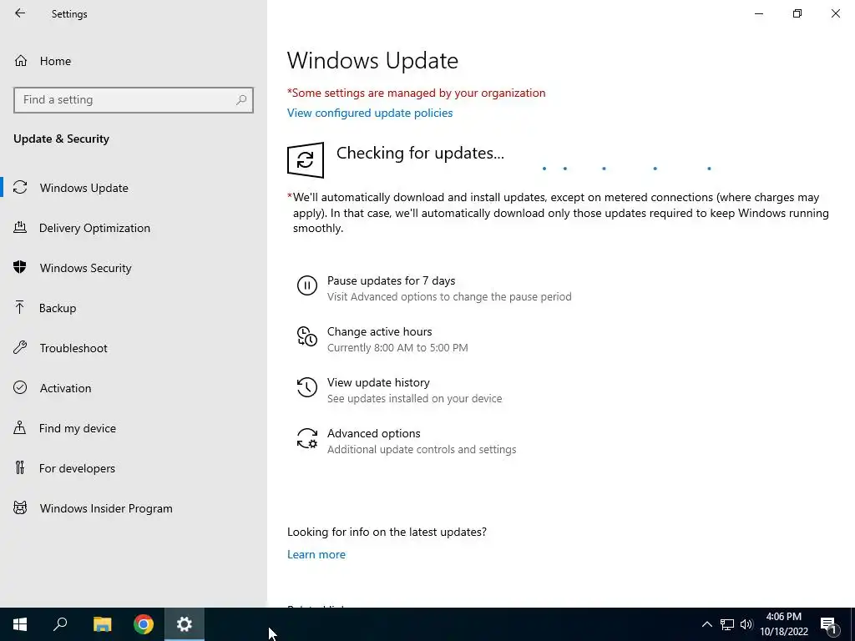Click the search magnifier in Find a setting
This screenshot has height=641, width=855.
[x=241, y=100]
